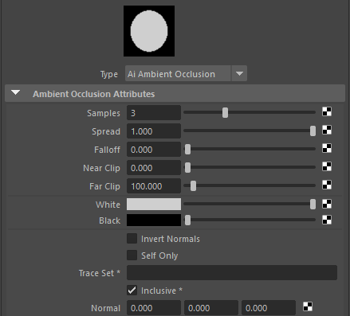Click the Falloff attribute label

pos(107,150)
